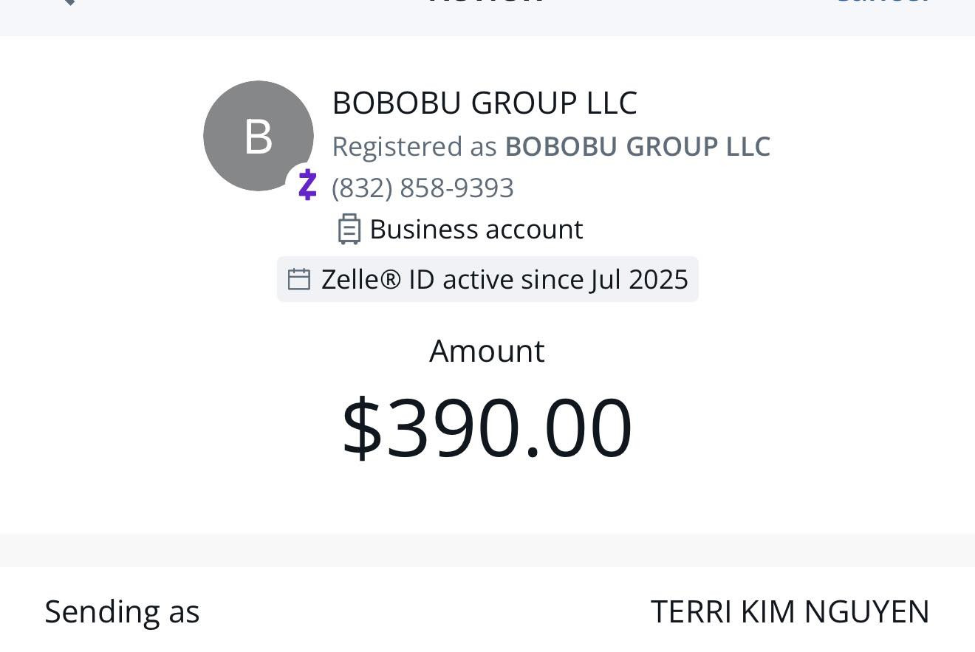
Task: Tap the "Registered as" gray text
Action: click(x=414, y=146)
